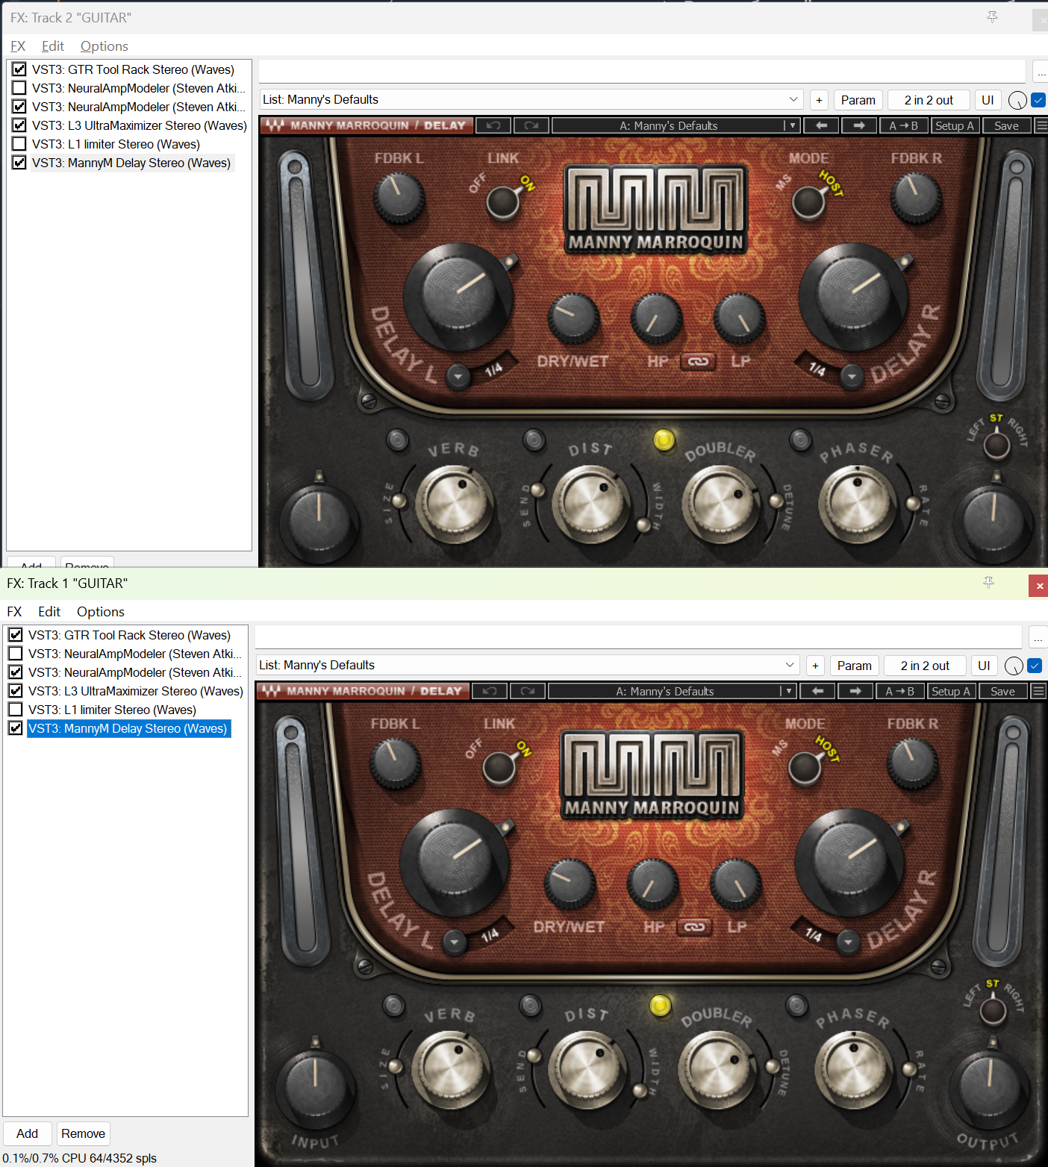Open Track 1 plugin A: Manny's Defaults preset menu
The image size is (1048, 1167).
(672, 691)
